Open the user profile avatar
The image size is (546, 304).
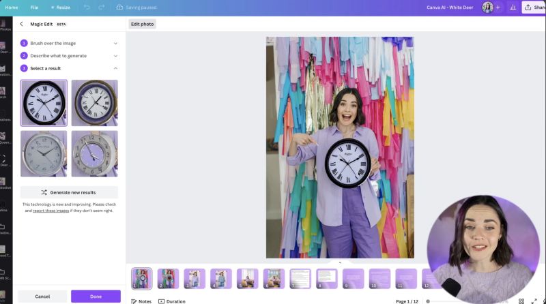(x=487, y=7)
